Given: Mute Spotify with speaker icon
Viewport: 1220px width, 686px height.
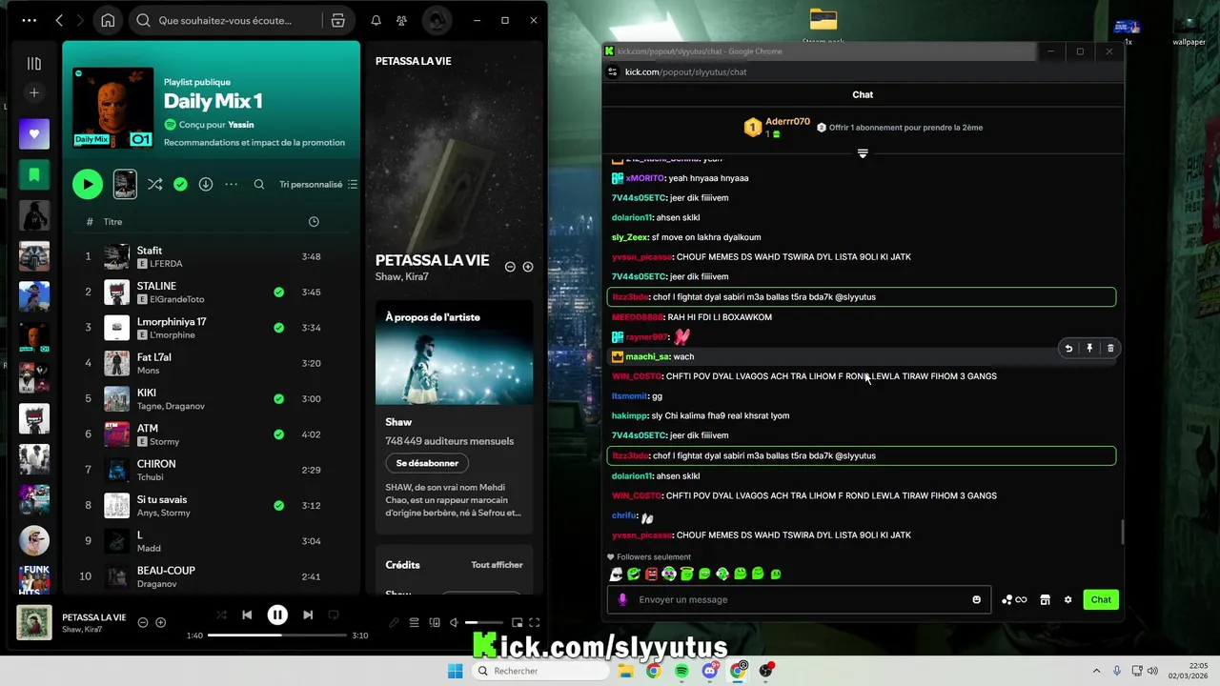Looking at the screenshot, I should 454,622.
